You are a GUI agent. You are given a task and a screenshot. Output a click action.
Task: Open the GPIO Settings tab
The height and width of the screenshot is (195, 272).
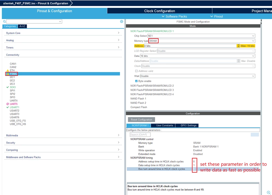point(187,125)
